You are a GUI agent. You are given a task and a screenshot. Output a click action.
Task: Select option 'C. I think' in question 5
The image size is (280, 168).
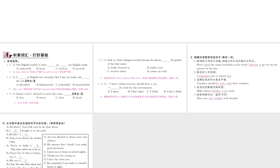(x=152, y=91)
